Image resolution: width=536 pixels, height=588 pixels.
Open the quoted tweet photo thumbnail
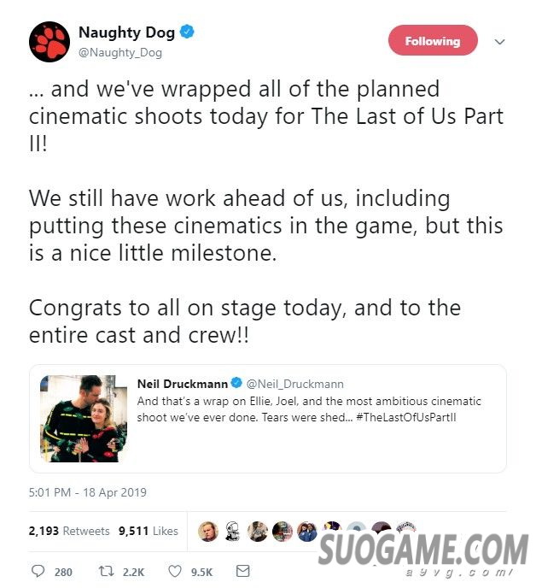pyautogui.click(x=84, y=419)
